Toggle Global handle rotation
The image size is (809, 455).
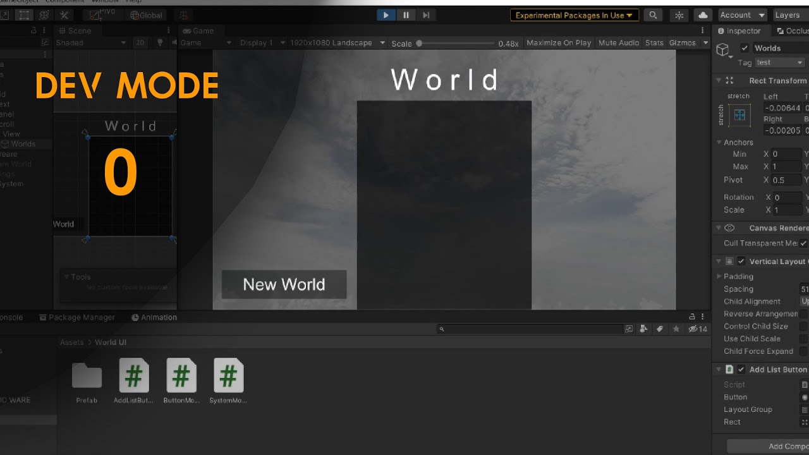click(x=146, y=15)
